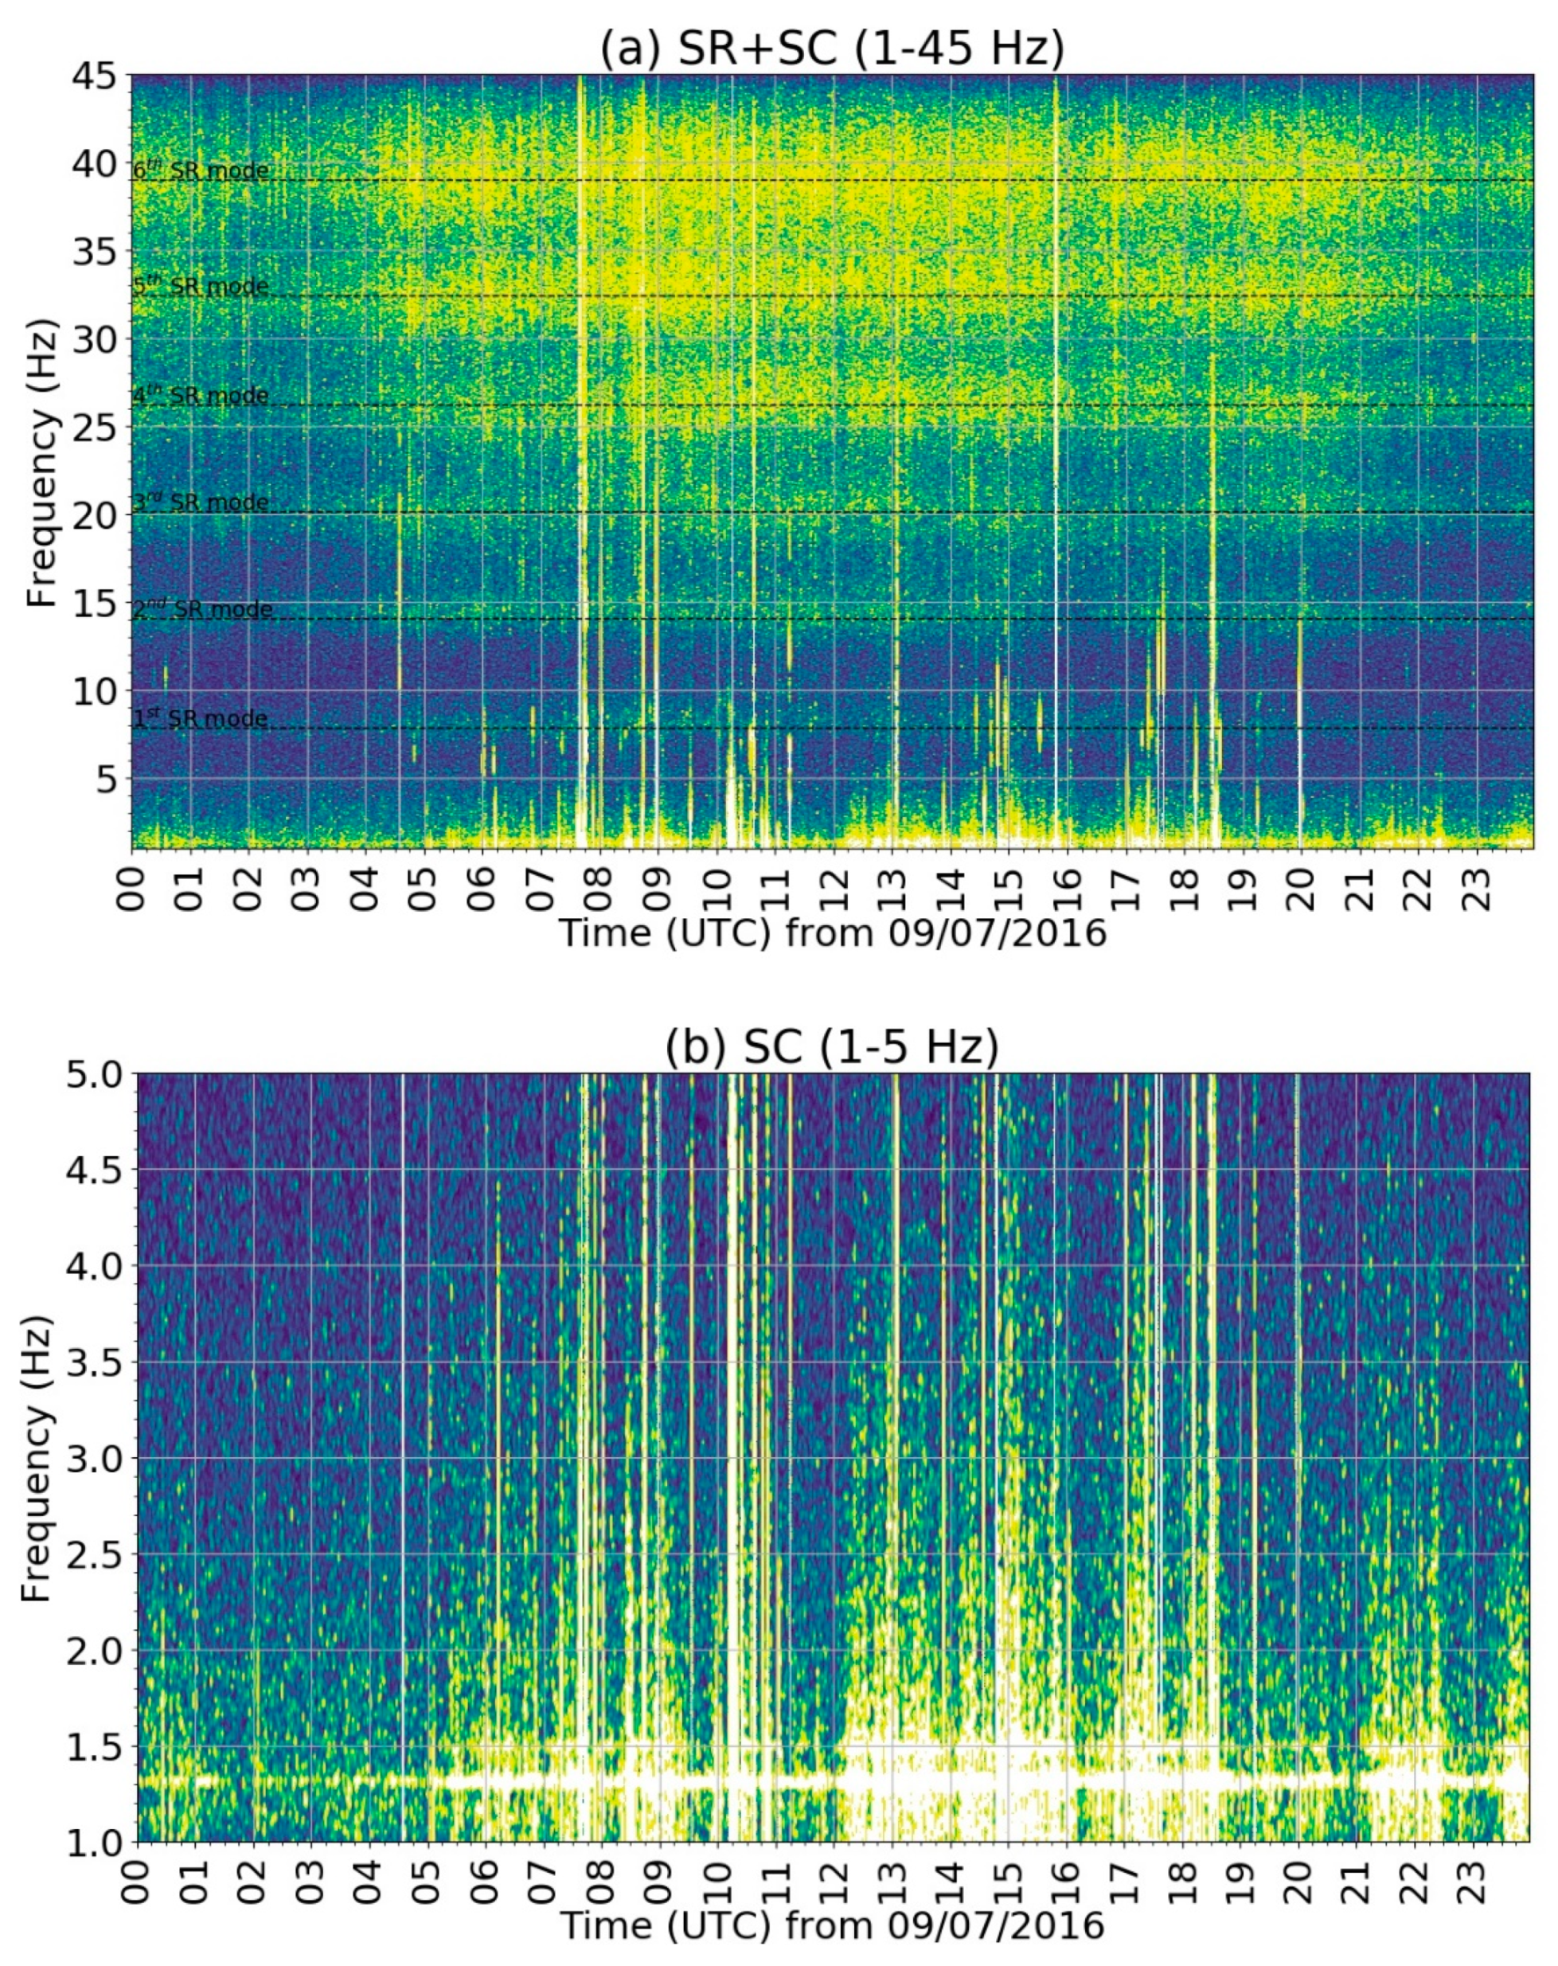Click the '4th SR mode' label

[x=201, y=396]
